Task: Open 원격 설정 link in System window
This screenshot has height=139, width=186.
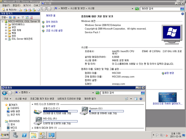Action: tap(51, 26)
